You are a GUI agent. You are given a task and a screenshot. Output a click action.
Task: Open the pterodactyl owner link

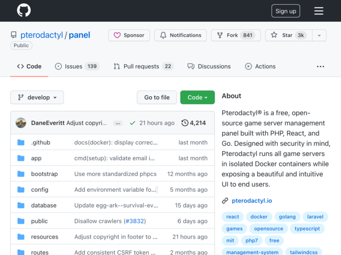click(42, 35)
